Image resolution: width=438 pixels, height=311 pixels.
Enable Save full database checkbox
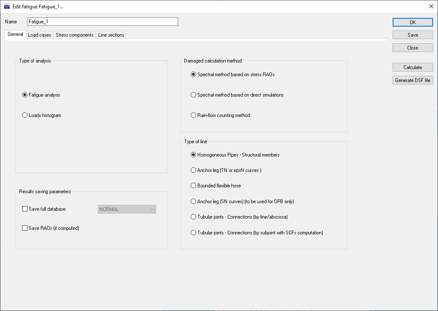point(25,209)
